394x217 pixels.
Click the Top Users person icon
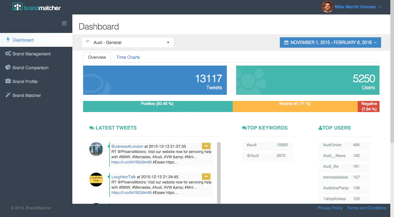(x=320, y=128)
